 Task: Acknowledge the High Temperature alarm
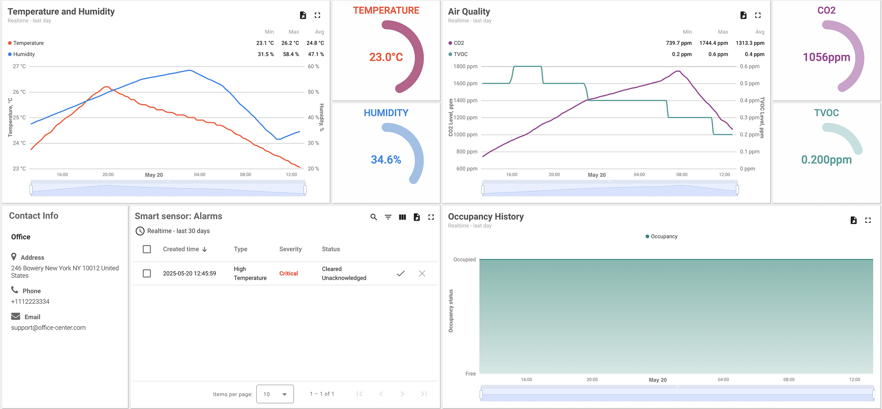[401, 273]
